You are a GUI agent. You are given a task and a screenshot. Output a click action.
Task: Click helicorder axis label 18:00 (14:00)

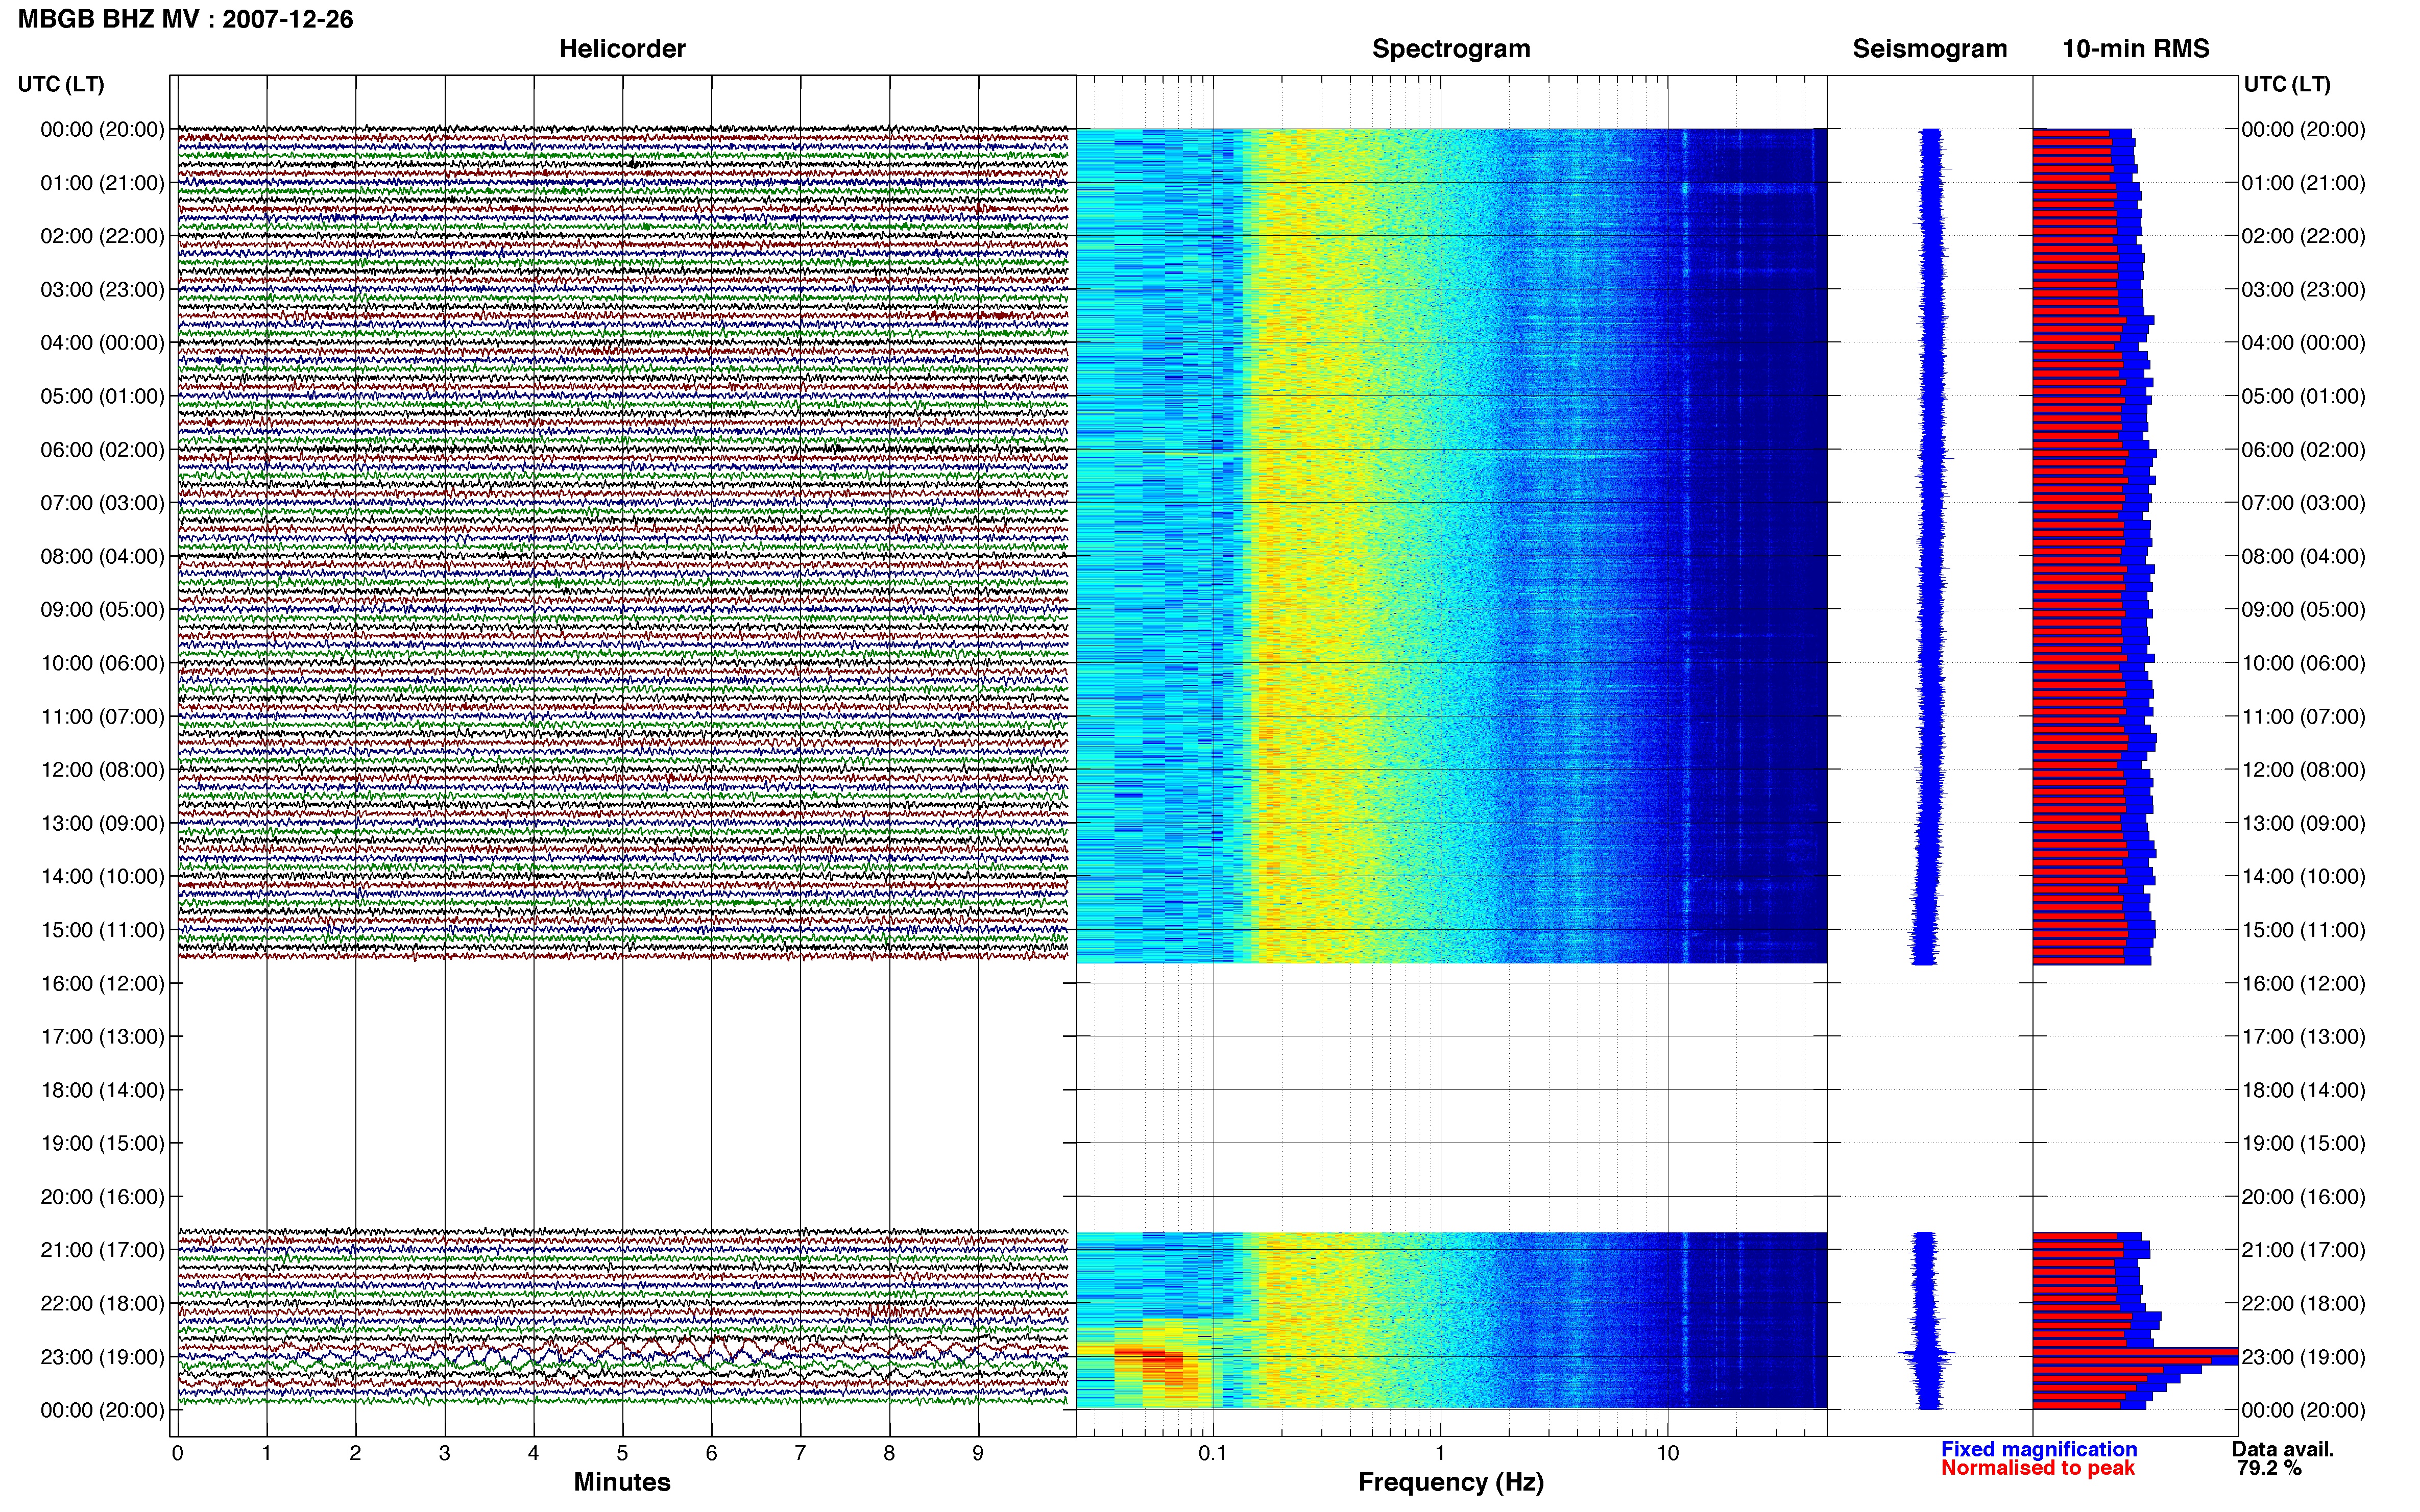tap(102, 1090)
